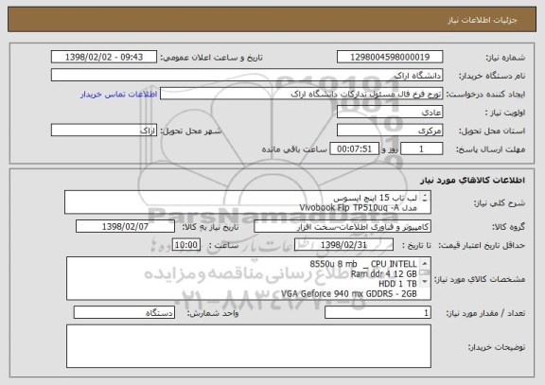
Task: Select the need priority field عادی
Action: pyautogui.click(x=390, y=113)
